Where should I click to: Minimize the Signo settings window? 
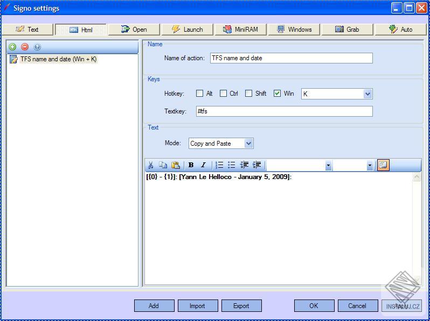[x=396, y=8]
